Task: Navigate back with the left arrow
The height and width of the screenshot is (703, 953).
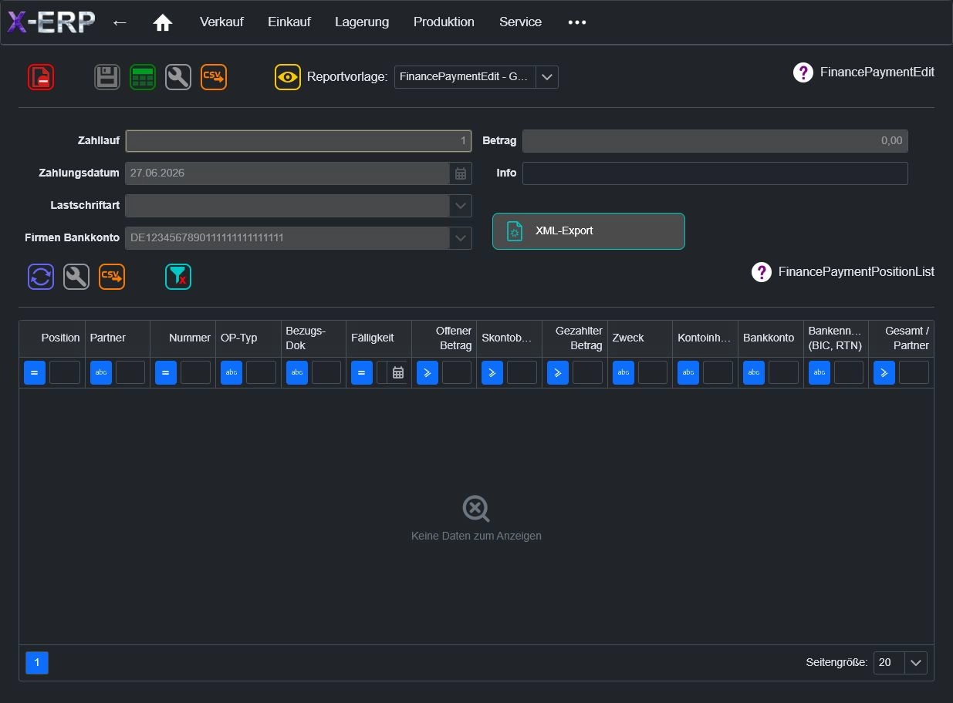Action: click(120, 22)
